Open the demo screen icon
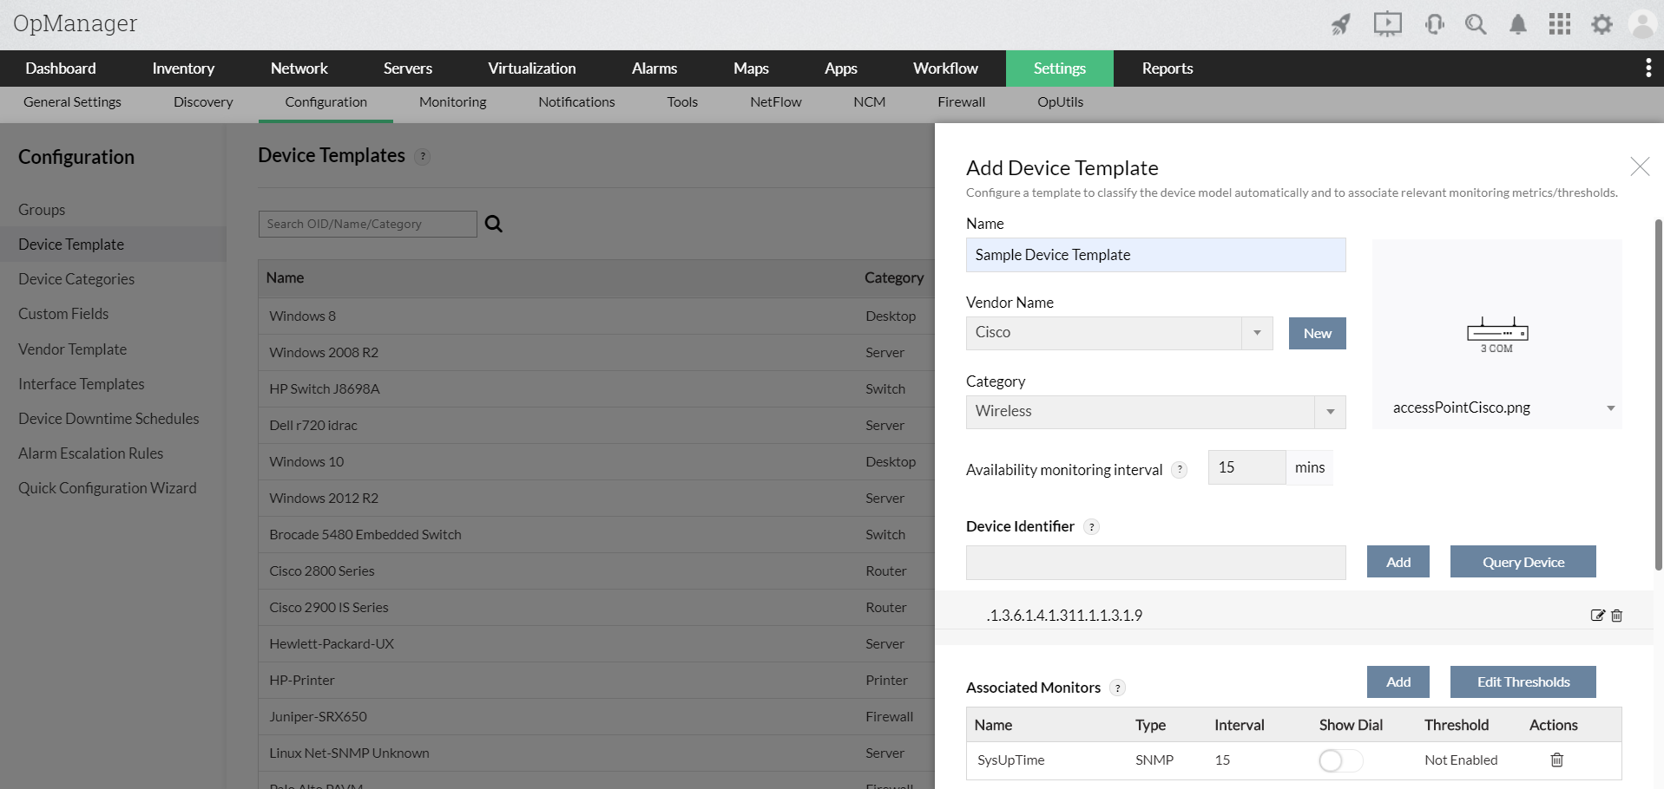This screenshot has height=789, width=1664. (1386, 23)
